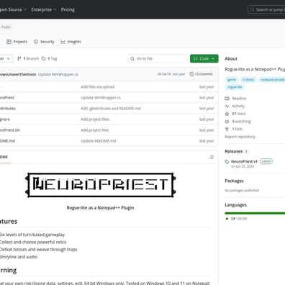Click the contributor name owsunoverthemoon
Viewport: 285px width, 285px height.
18,74
